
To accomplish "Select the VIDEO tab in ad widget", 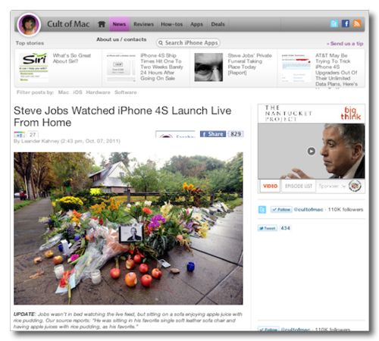I will coord(270,186).
